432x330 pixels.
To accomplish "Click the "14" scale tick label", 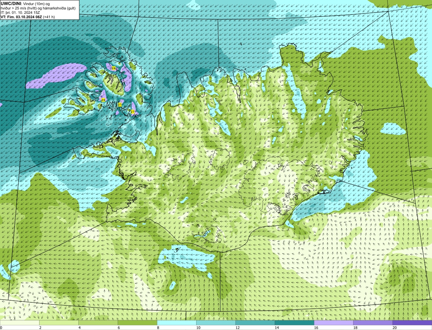I will (277, 328).
